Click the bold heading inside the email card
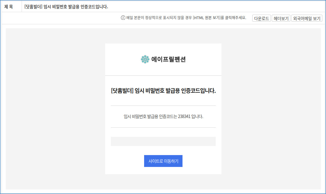 coord(163,91)
